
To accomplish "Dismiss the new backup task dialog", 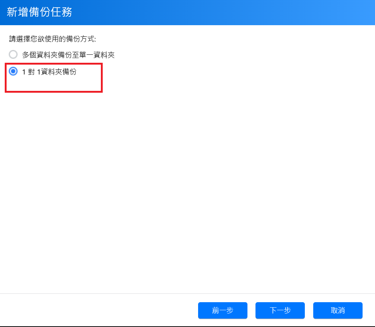I will [x=338, y=310].
